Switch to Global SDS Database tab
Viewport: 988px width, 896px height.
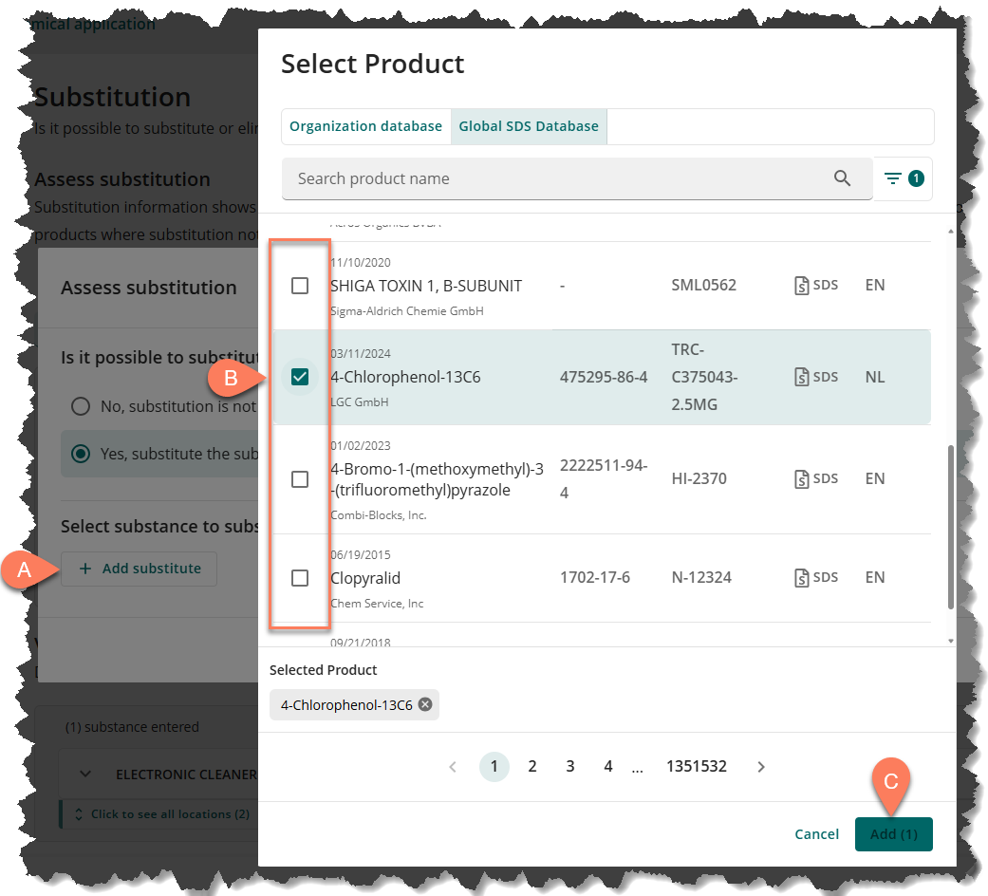529,126
